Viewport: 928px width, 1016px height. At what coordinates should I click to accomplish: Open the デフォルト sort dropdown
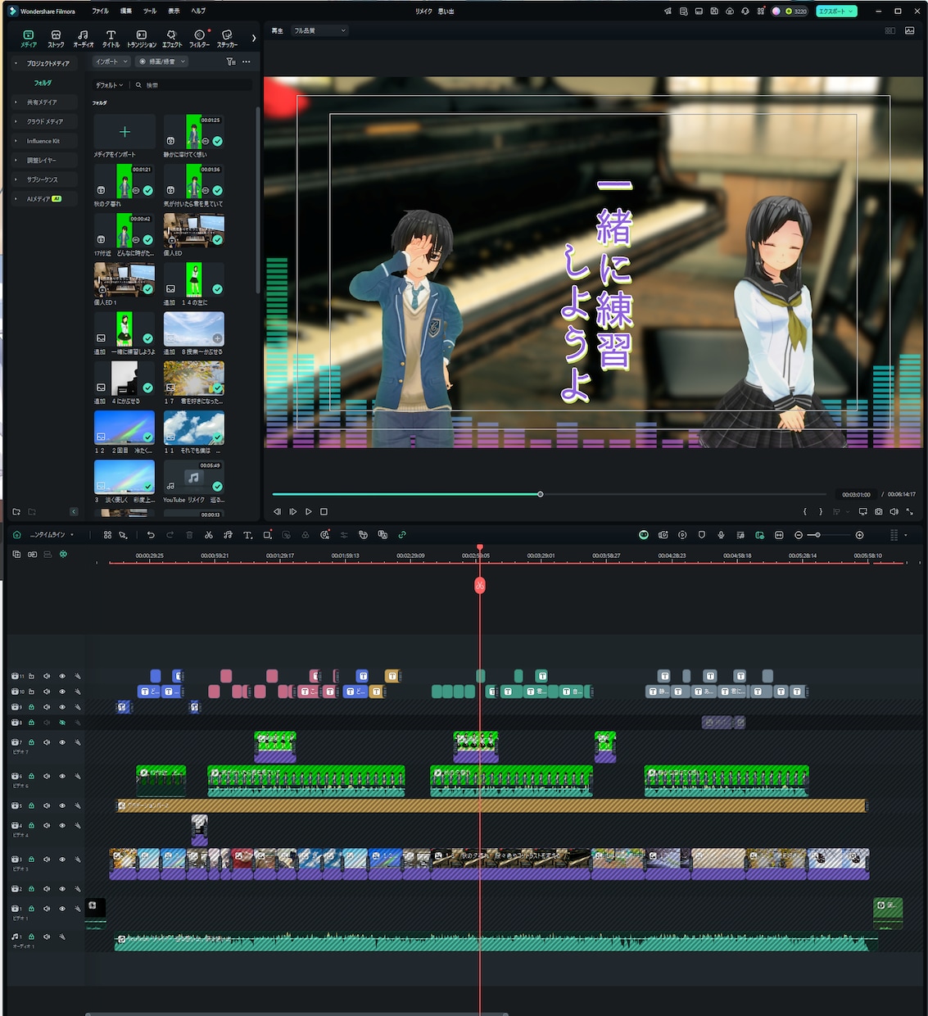(x=109, y=85)
